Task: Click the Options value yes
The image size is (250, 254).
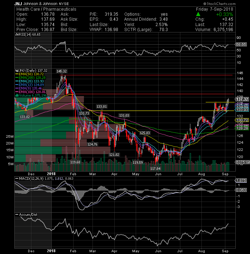Action: (x=164, y=14)
